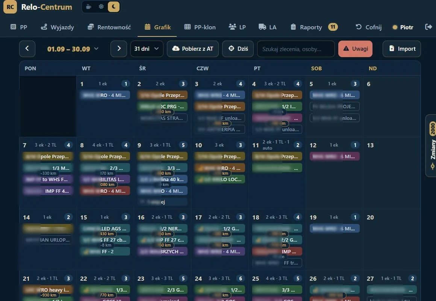
Task: Open the Rentowność tab
Action: coord(109,27)
